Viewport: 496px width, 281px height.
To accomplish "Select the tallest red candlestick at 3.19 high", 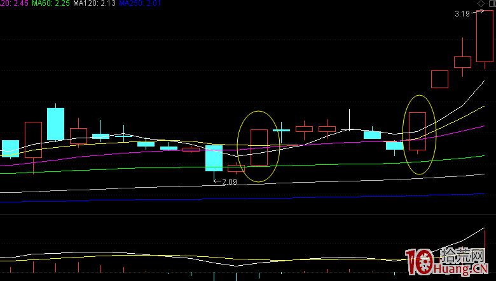I will pyautogui.click(x=485, y=39).
